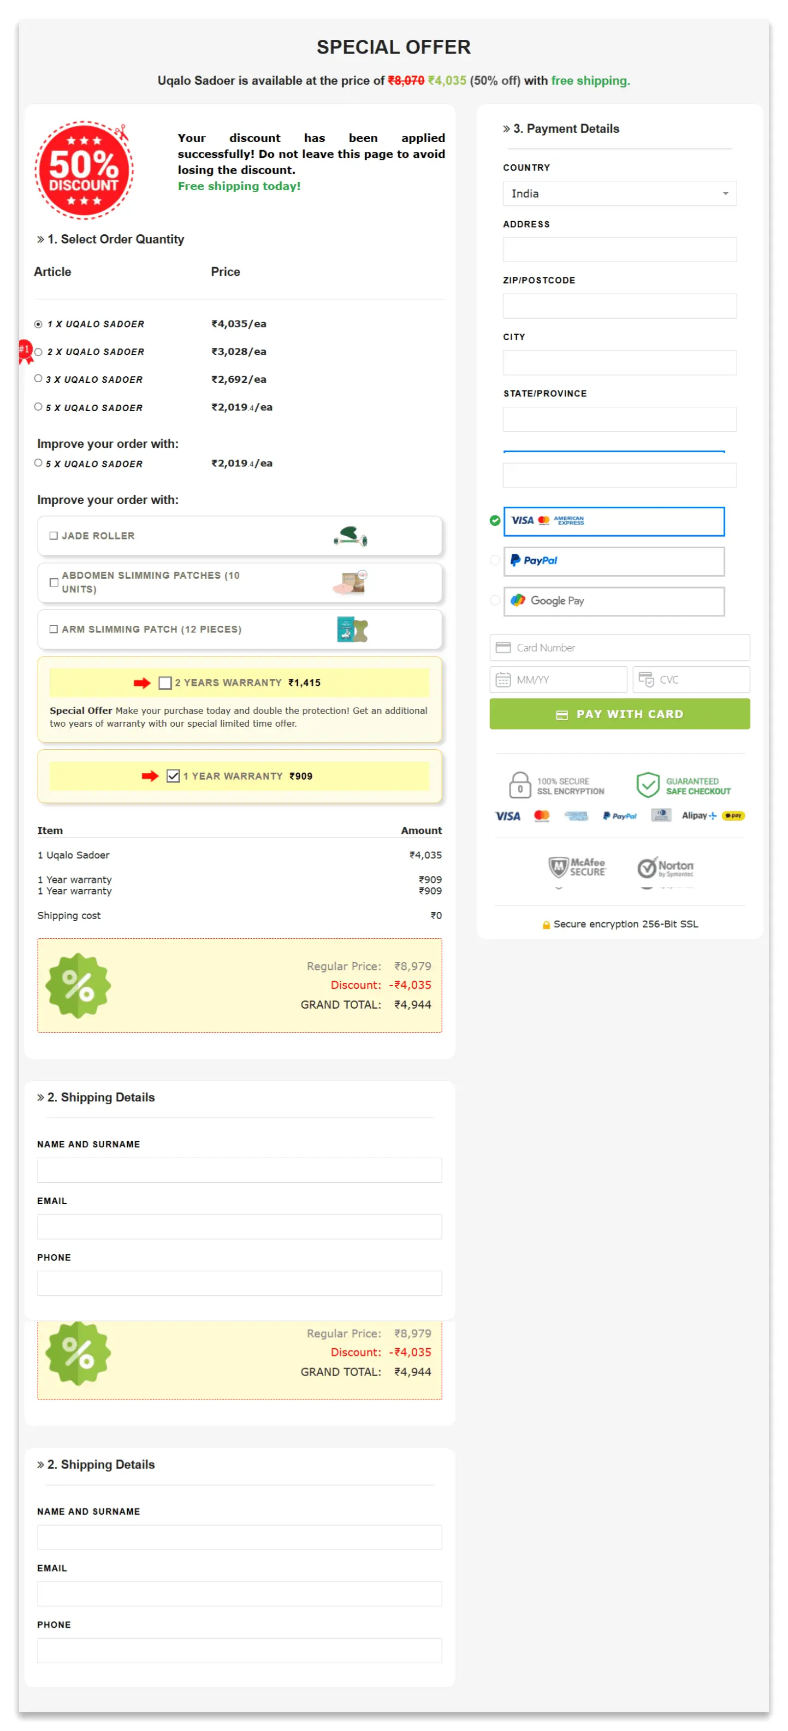This screenshot has height=1731, width=788.
Task: Click the SSL encryption padlock icon
Action: [519, 785]
